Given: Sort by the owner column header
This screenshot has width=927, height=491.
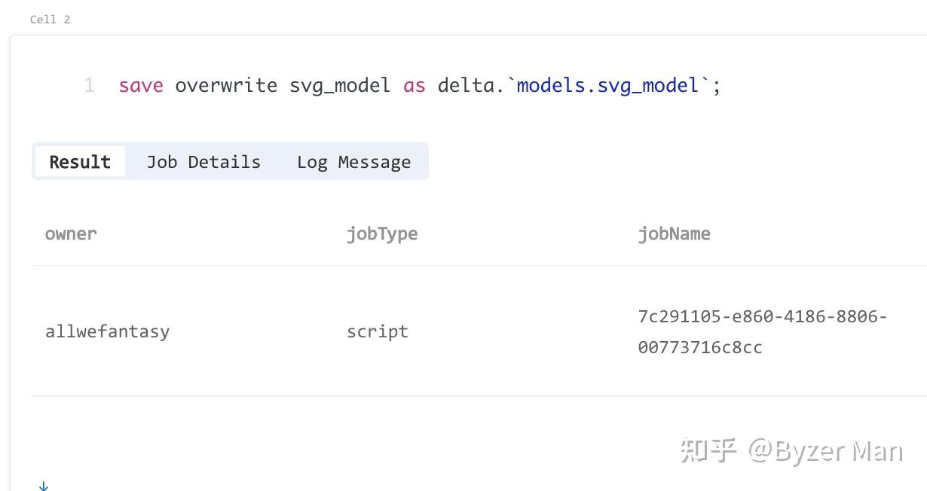Looking at the screenshot, I should (70, 233).
